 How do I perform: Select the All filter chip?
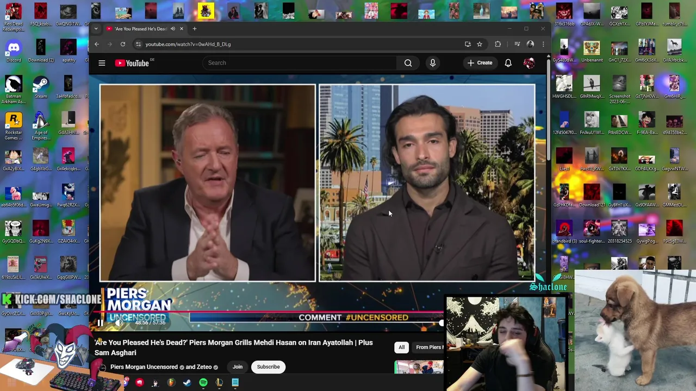pyautogui.click(x=401, y=347)
